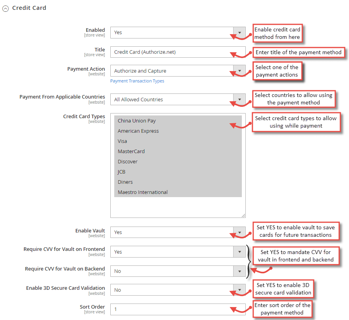Screen dimensions: 349x320
Task: Select American Express credit card type
Action: point(138,131)
